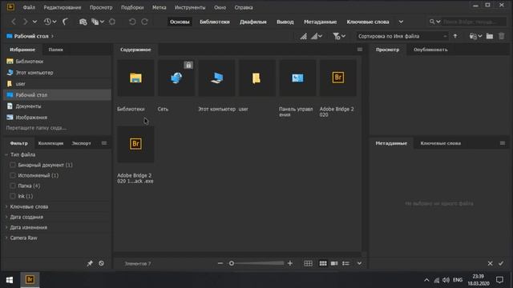
Task: Select the Диафильм workspace
Action: coord(253,22)
